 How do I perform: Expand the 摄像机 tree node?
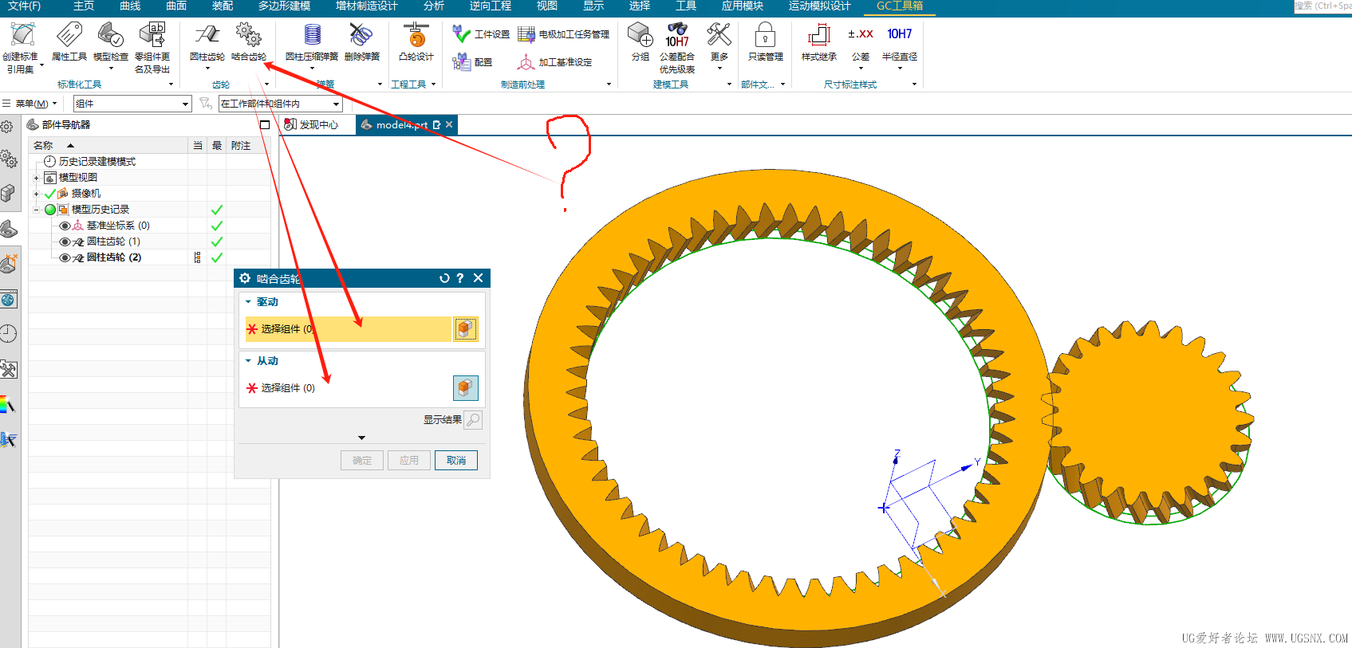click(36, 194)
